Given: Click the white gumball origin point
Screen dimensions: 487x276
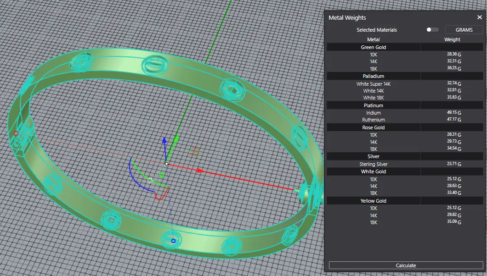Looking at the screenshot, I should pyautogui.click(x=166, y=163).
